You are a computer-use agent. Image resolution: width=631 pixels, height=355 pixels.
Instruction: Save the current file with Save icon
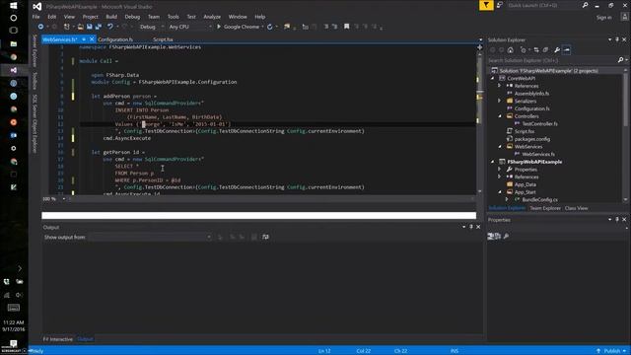click(90, 27)
